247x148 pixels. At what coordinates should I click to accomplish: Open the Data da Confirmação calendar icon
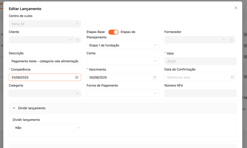point(232,78)
